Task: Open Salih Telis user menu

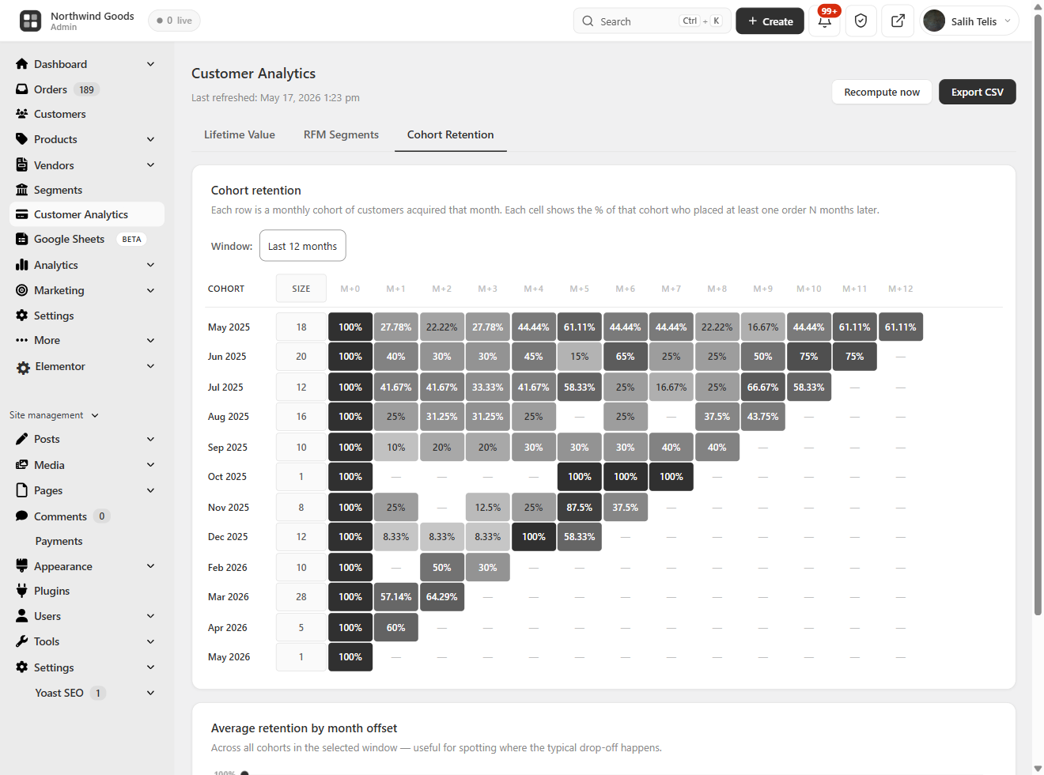Action: pyautogui.click(x=970, y=21)
